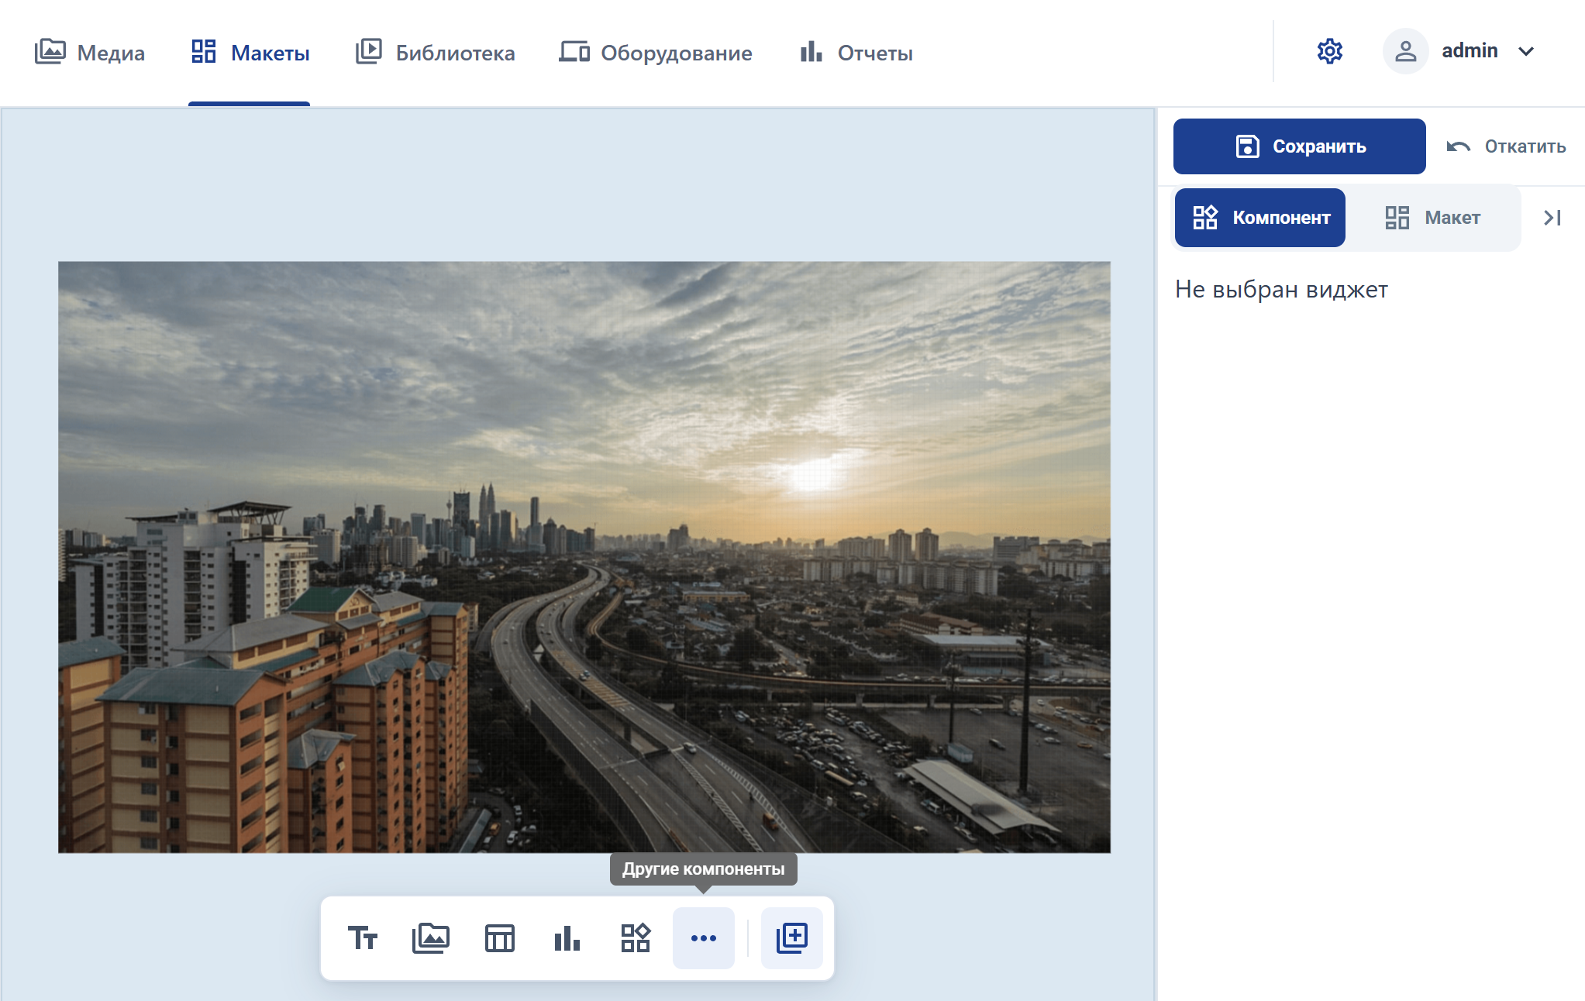This screenshot has width=1585, height=1001.
Task: Open the Макеты section
Action: [250, 52]
